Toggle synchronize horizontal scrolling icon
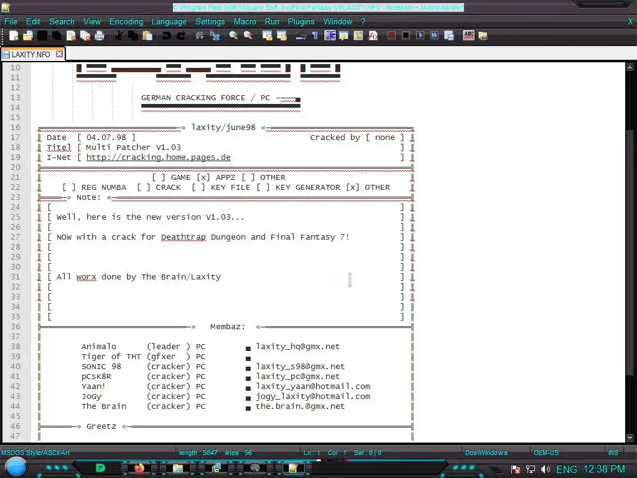Viewport: 637px width, 478px height. (282, 35)
